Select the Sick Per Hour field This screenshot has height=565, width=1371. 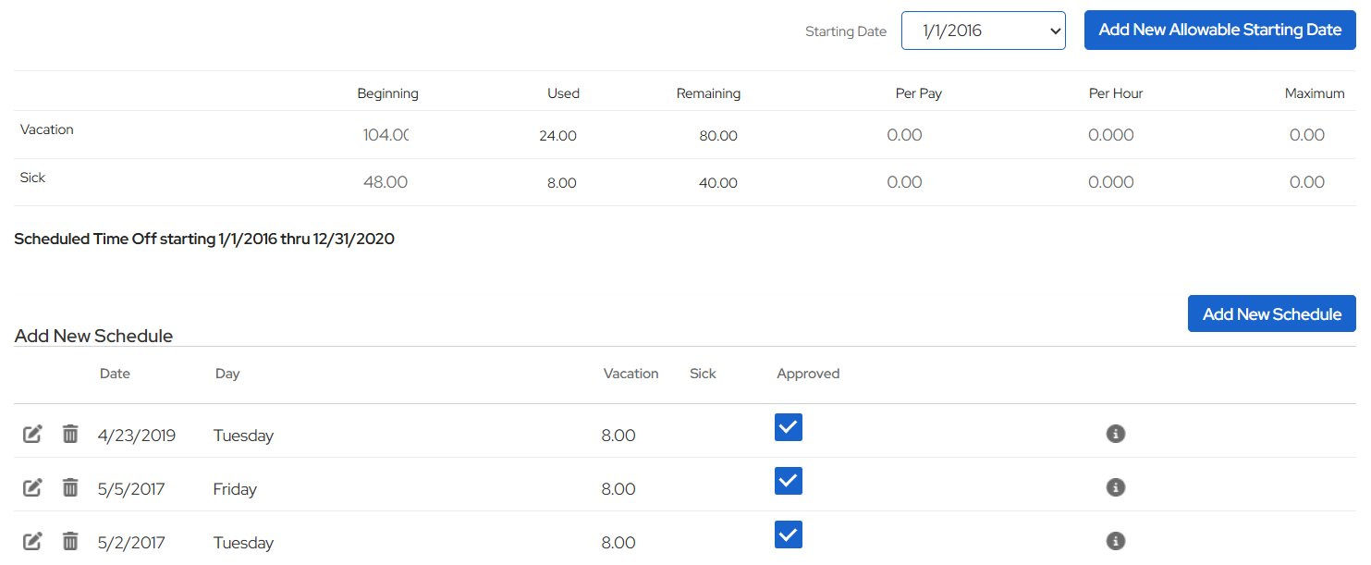(x=1110, y=182)
